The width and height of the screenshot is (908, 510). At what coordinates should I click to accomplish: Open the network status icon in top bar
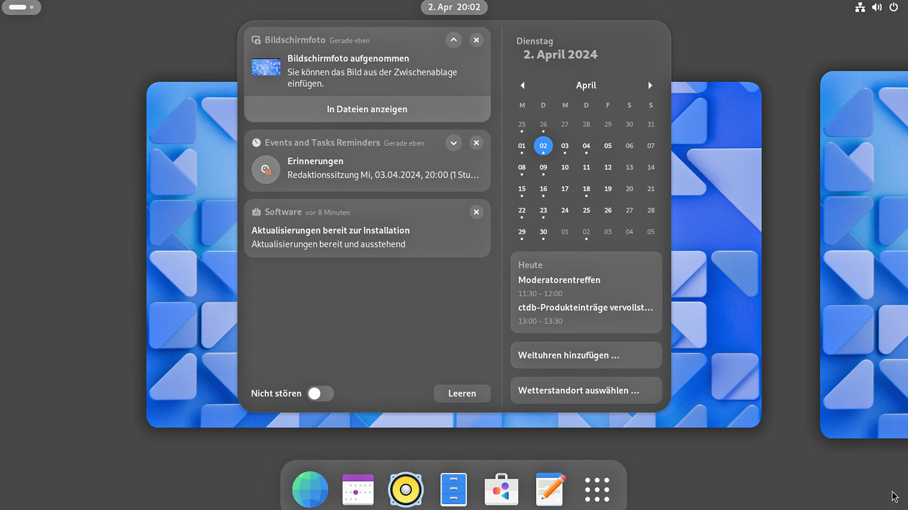point(860,7)
